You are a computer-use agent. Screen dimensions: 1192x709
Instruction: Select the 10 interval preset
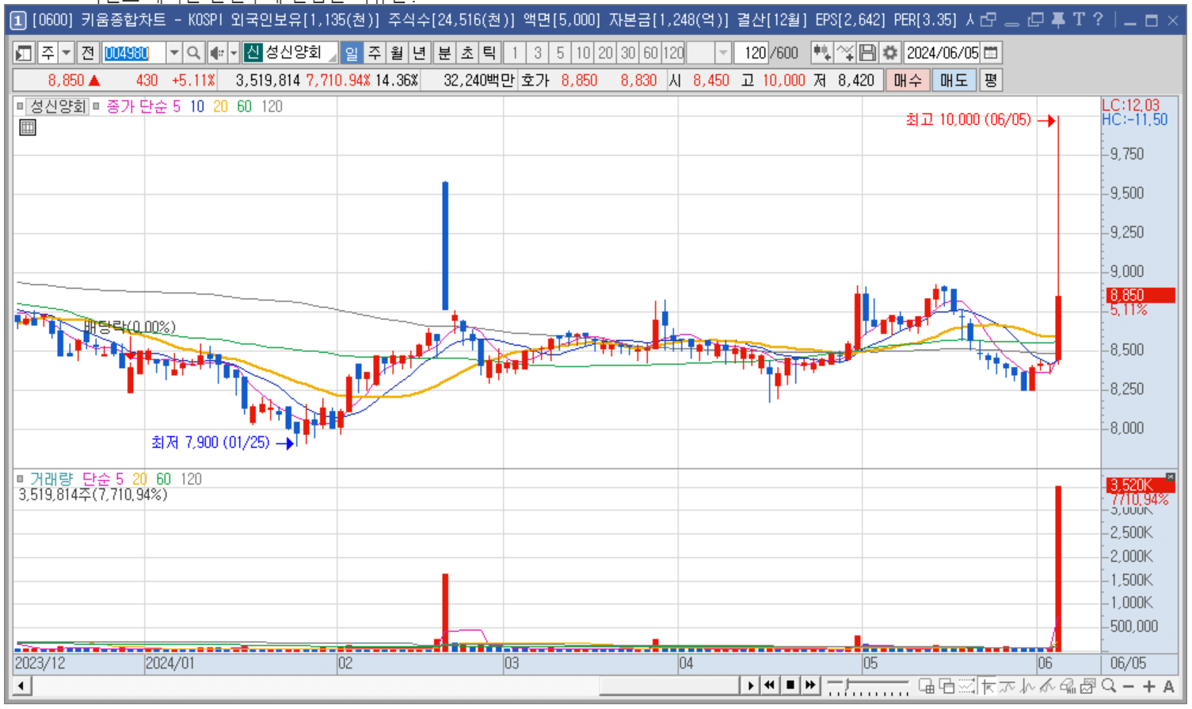583,53
